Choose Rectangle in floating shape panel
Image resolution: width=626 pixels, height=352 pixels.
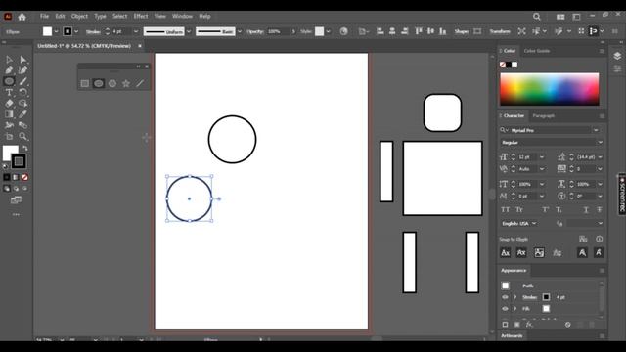click(85, 83)
